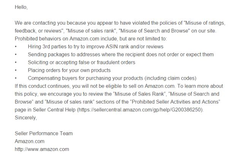This screenshot has width=243, height=156.
Task: Click the "Sincerely," closing line
Action: tap(26, 117)
